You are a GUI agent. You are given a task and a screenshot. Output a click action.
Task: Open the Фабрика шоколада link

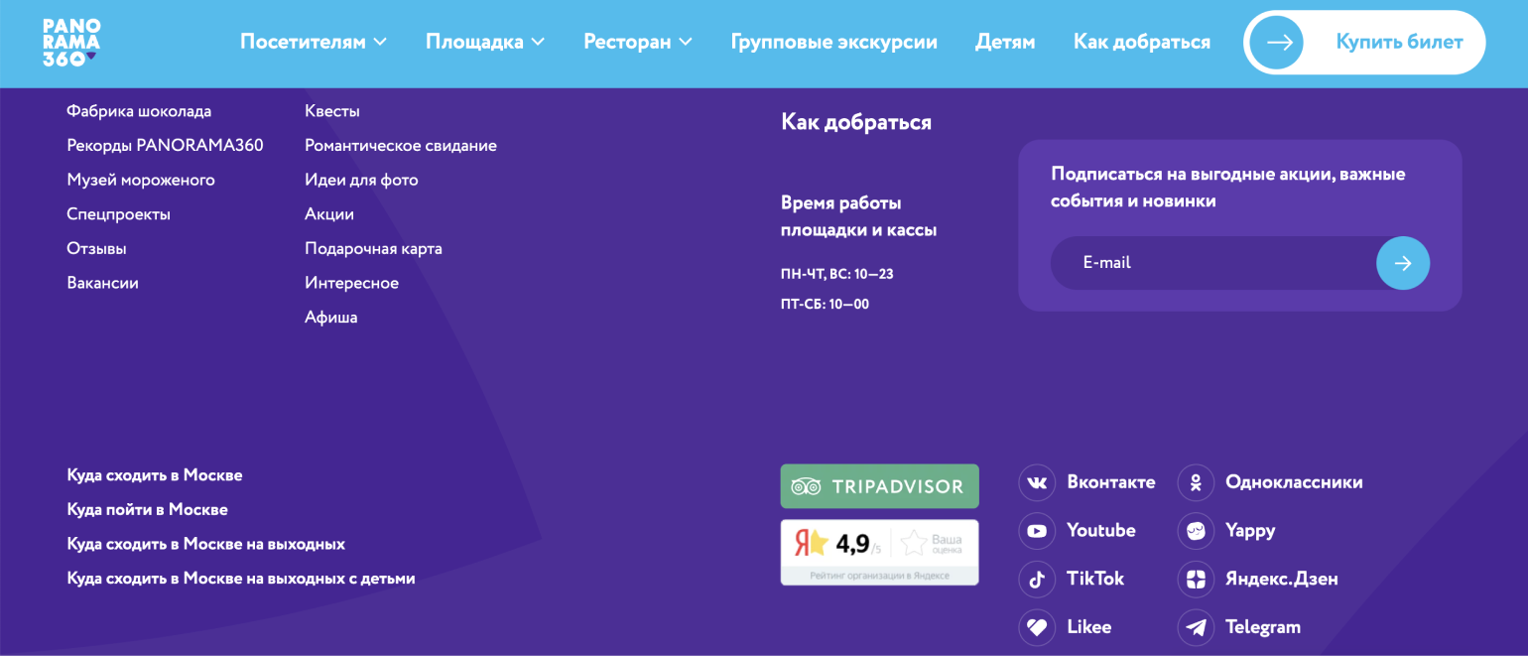coord(139,111)
